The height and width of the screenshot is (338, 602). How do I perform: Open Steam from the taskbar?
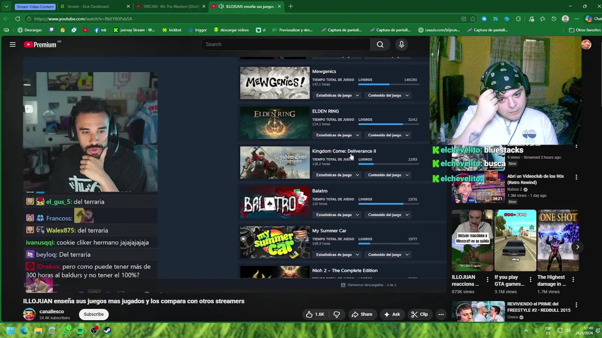click(x=108, y=330)
